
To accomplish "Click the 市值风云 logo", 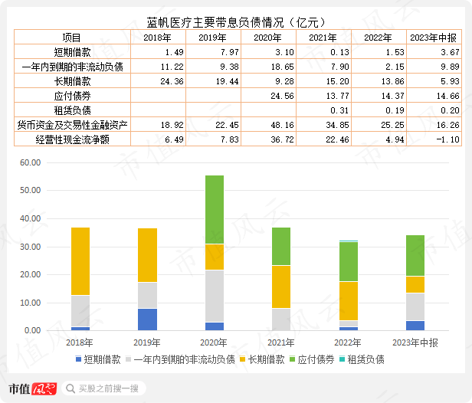I will pos(32,388).
